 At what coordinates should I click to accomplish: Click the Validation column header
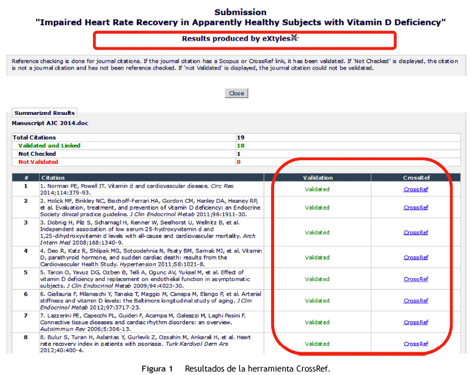(317, 178)
